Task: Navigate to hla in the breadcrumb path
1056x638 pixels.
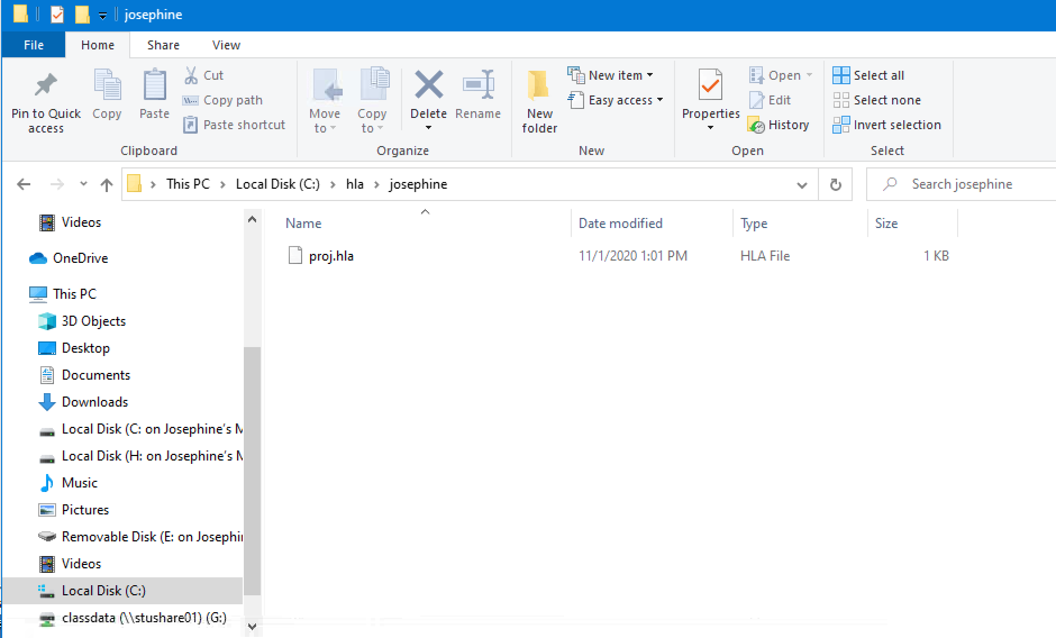Action: point(354,184)
